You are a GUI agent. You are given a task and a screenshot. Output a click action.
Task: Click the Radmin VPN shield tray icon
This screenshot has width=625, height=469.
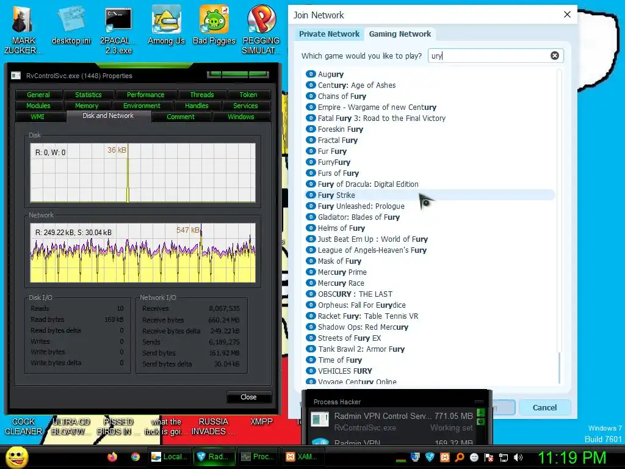coord(430,457)
